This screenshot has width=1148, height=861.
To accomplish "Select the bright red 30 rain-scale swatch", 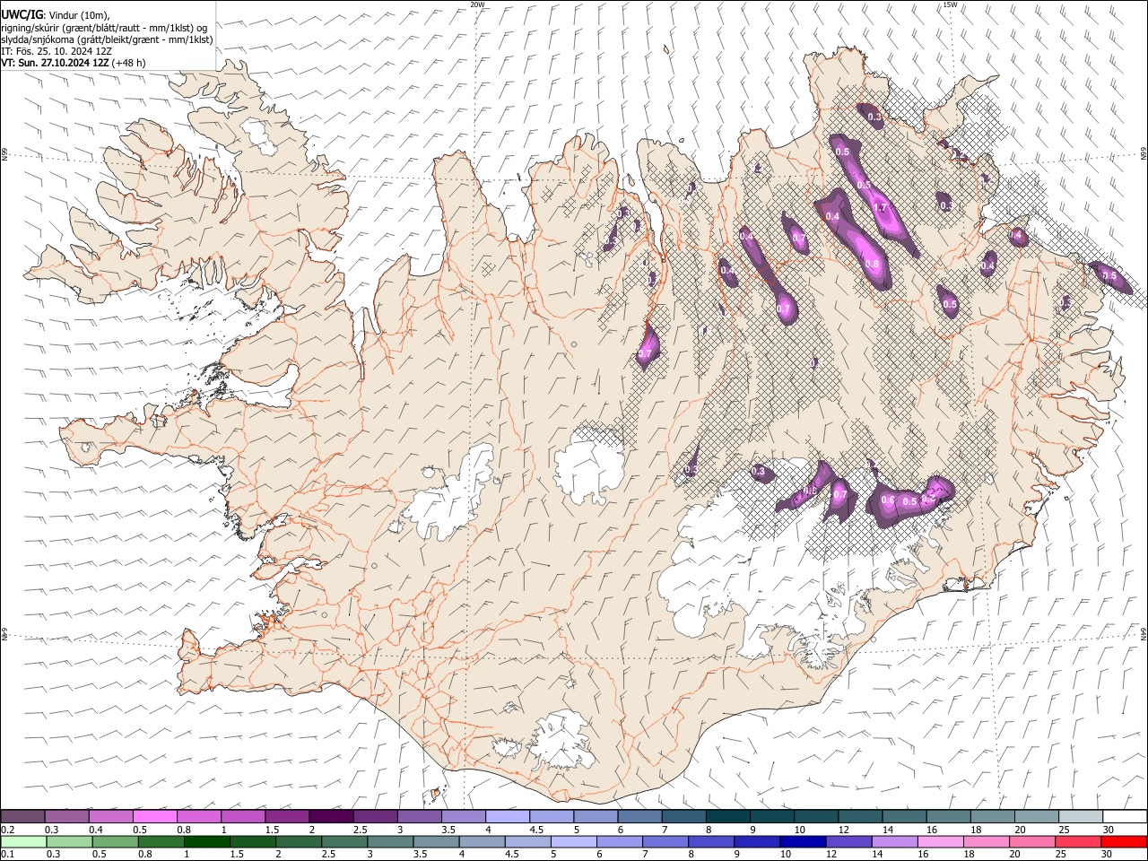I will click(1123, 841).
